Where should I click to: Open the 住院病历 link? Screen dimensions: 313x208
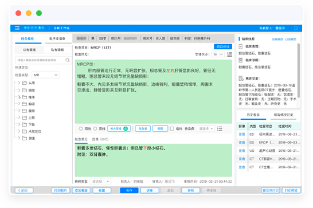click(x=277, y=39)
